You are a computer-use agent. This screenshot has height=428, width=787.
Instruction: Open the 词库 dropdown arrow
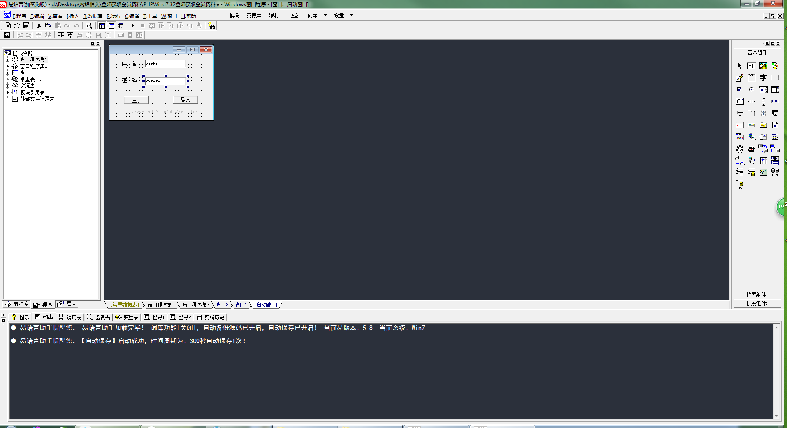tap(325, 15)
